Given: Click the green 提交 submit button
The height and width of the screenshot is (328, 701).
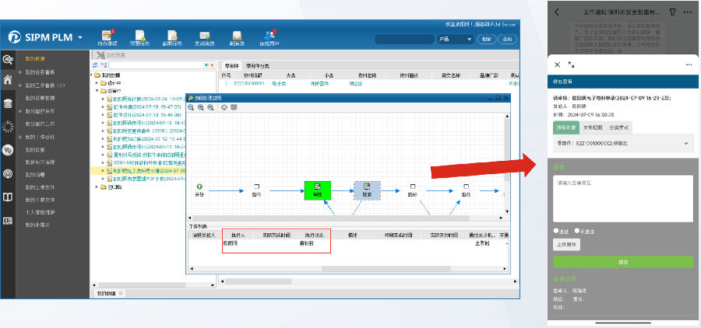Looking at the screenshot, I should pyautogui.click(x=622, y=262).
